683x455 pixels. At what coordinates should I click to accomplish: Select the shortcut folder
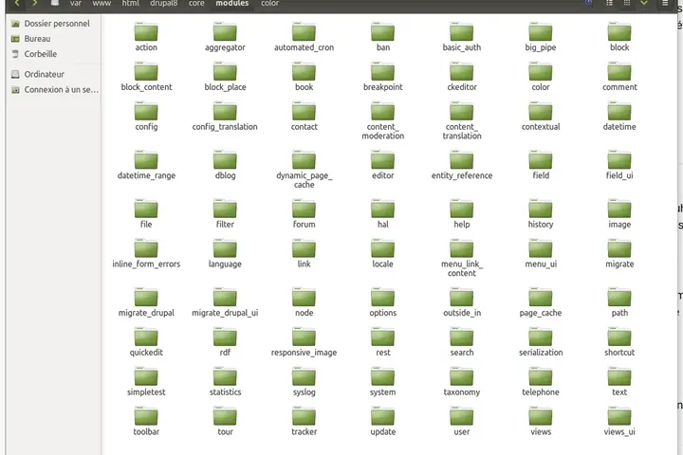(x=619, y=341)
